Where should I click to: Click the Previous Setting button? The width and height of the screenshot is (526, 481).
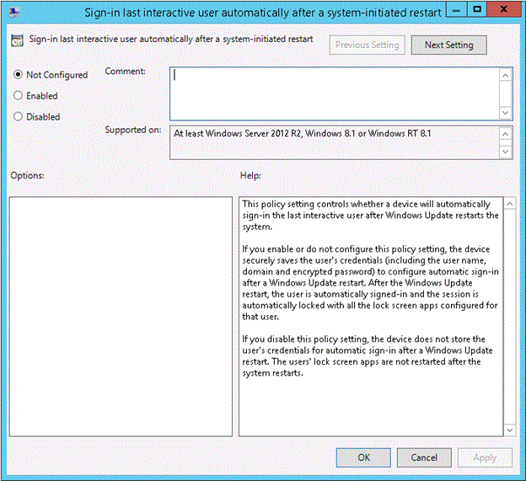click(367, 45)
